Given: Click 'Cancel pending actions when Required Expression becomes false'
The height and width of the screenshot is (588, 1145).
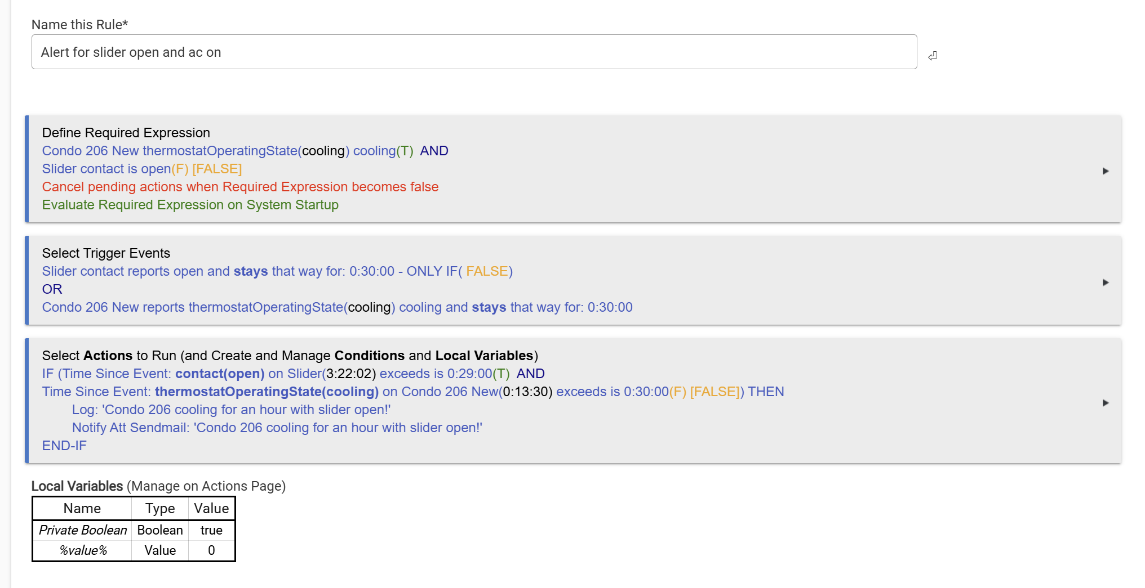Looking at the screenshot, I should tap(240, 187).
